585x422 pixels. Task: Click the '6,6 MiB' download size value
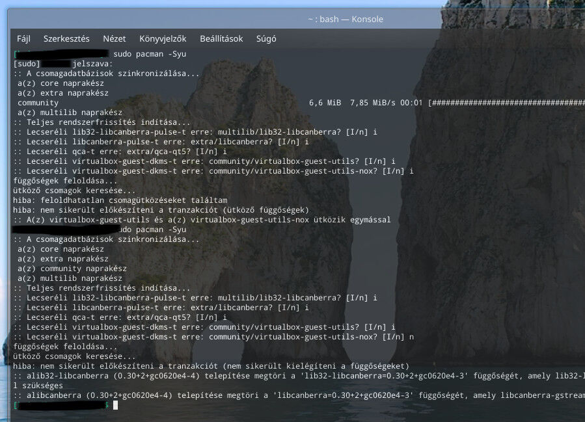325,103
